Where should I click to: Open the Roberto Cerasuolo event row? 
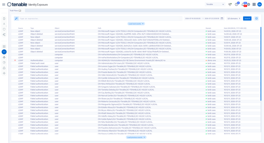click(136, 101)
